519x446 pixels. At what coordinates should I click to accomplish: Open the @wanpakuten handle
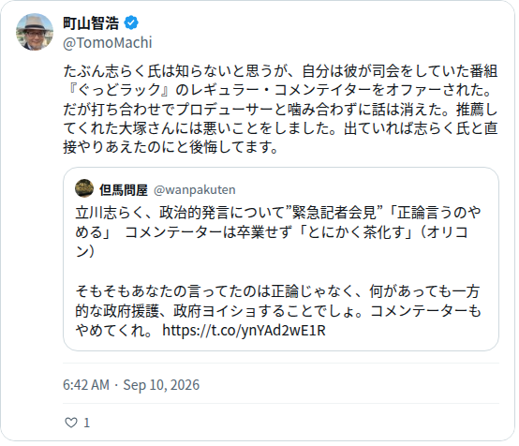click(195, 189)
